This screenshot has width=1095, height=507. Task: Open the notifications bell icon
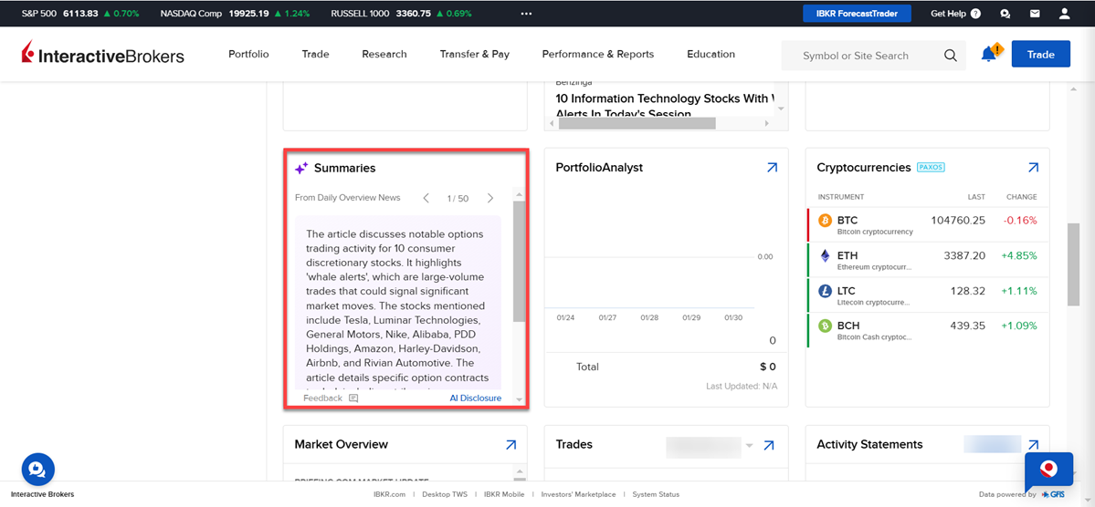click(990, 54)
